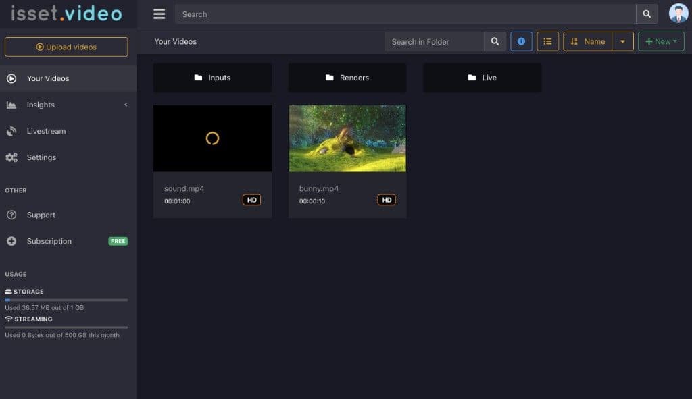
Task: Click the plus icon in New button
Action: click(649, 41)
